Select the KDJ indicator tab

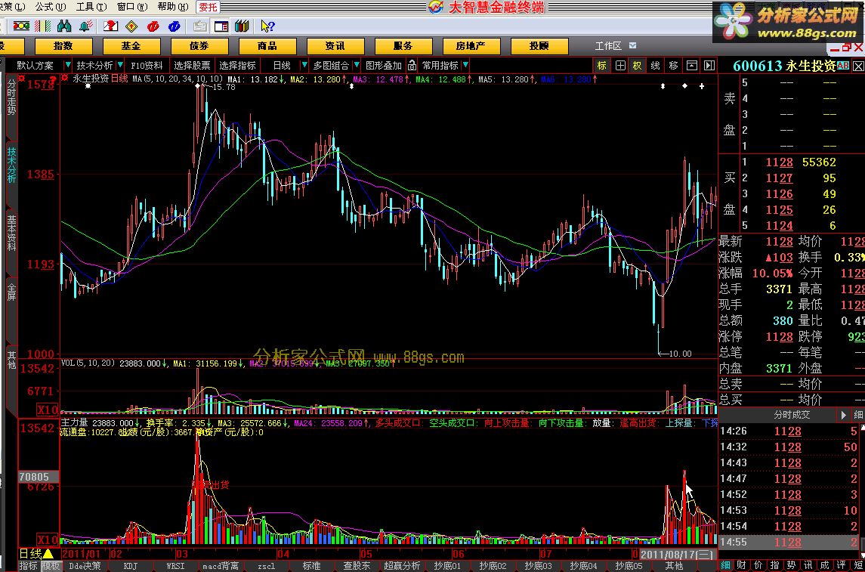click(x=130, y=566)
